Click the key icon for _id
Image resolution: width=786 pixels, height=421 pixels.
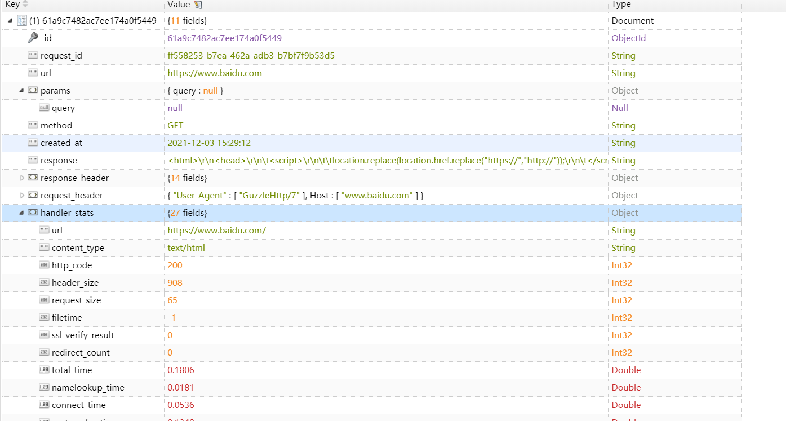tap(33, 38)
